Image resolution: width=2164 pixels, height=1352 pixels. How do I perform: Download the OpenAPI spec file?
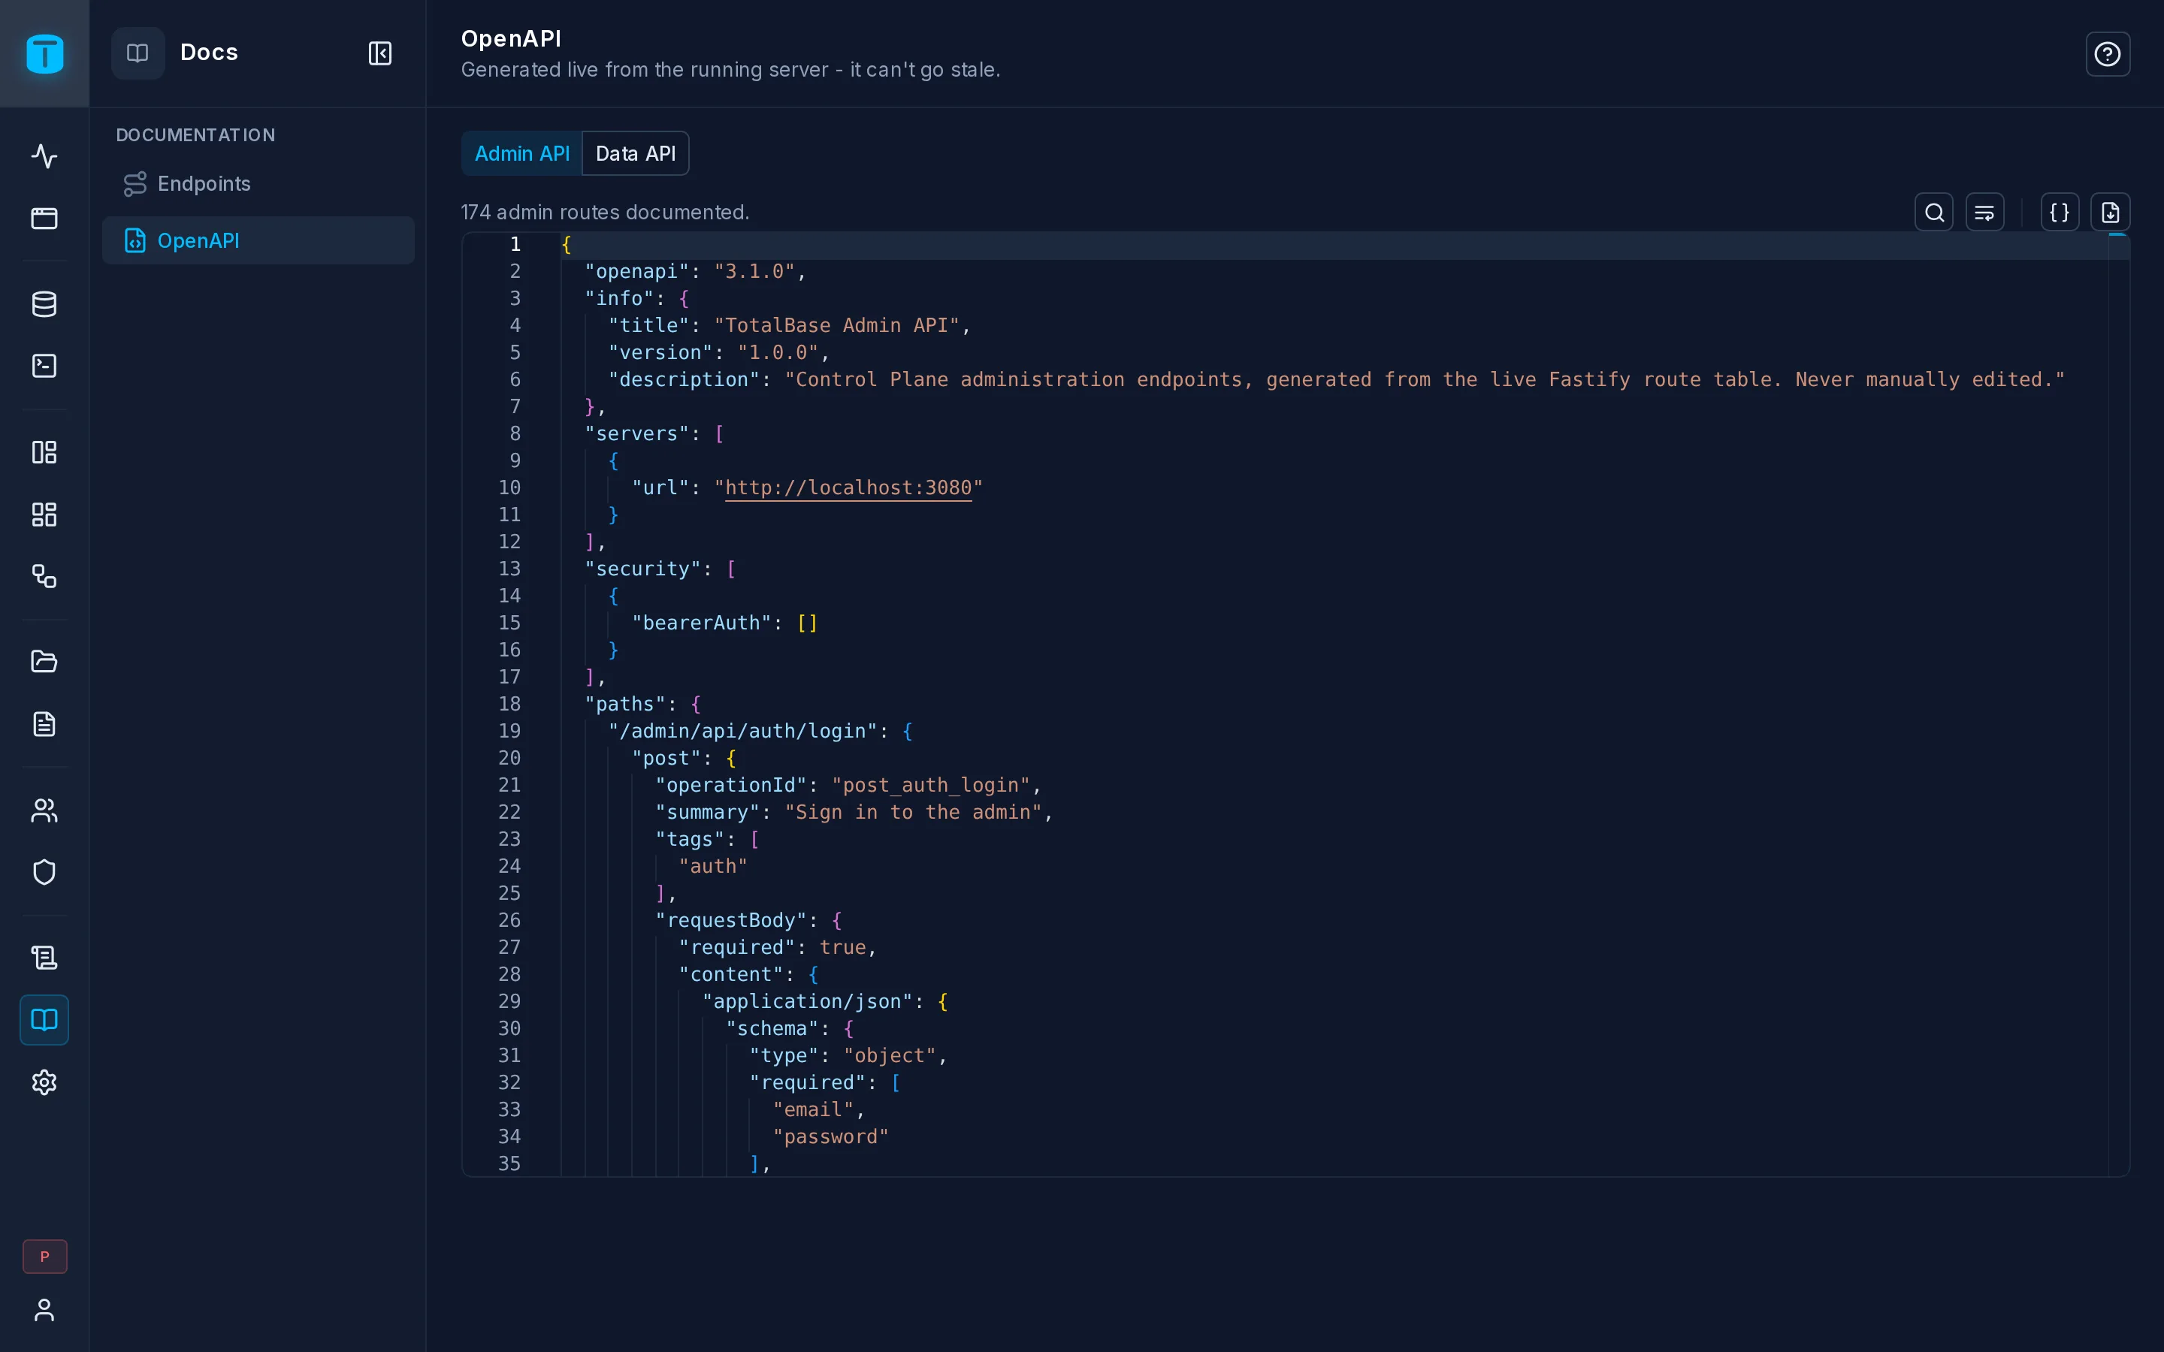2111,213
